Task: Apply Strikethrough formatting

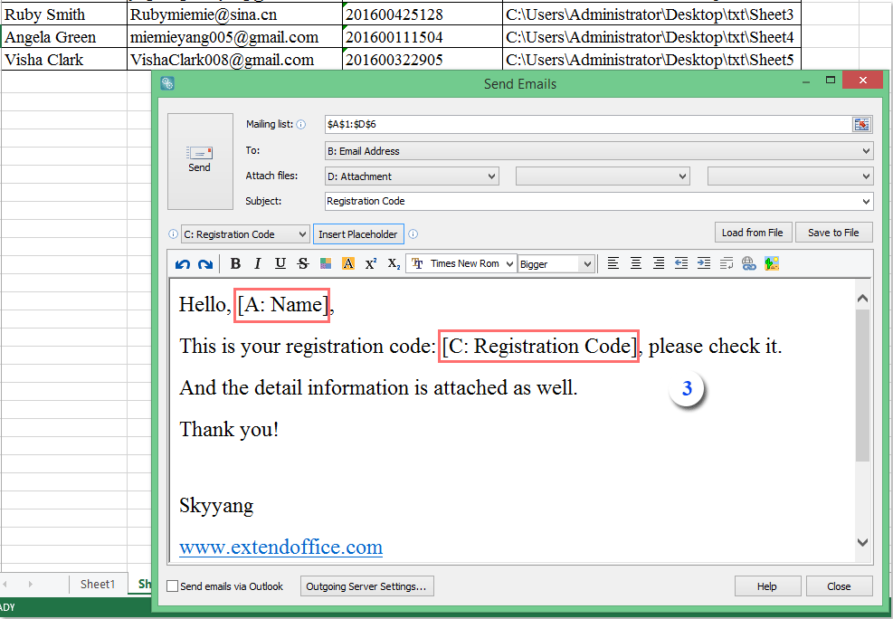Action: point(301,263)
